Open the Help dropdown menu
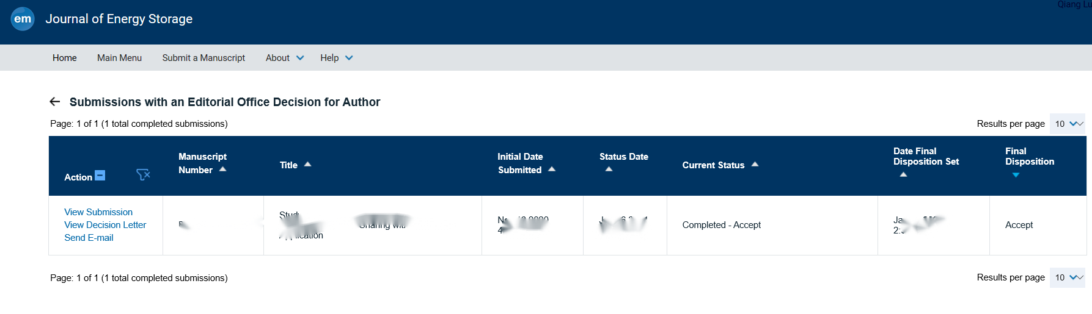This screenshot has height=314, width=1092. pos(337,58)
